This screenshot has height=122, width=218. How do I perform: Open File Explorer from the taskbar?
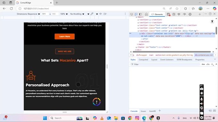pyautogui.click(x=116, y=118)
